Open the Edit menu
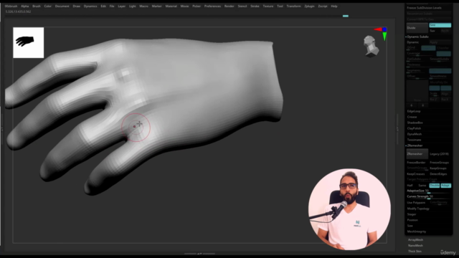 (x=103, y=6)
